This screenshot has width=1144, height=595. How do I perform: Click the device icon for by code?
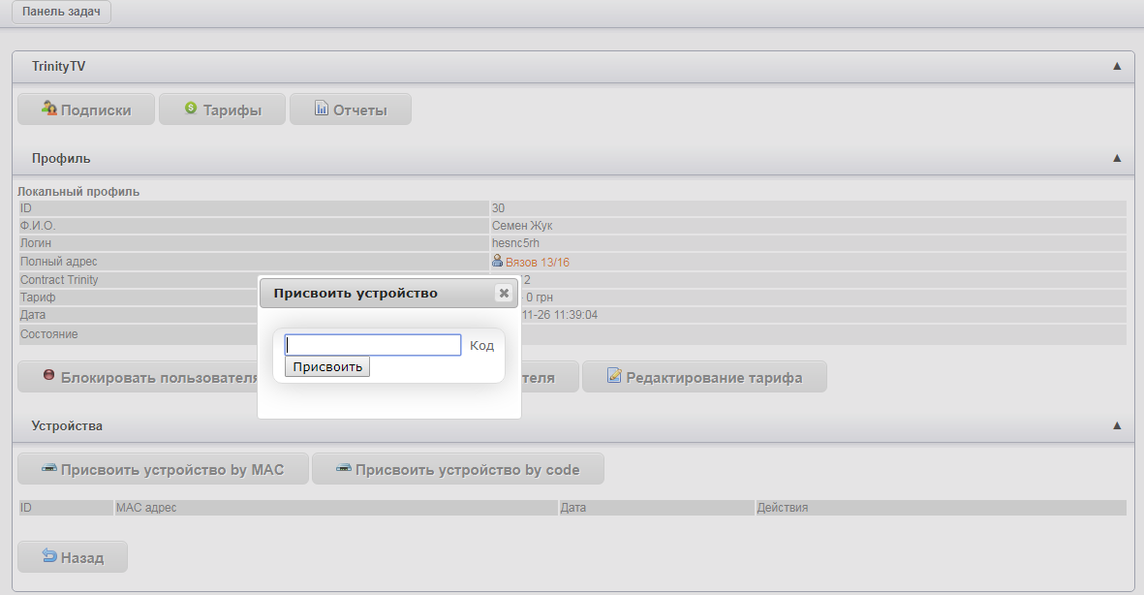click(343, 469)
